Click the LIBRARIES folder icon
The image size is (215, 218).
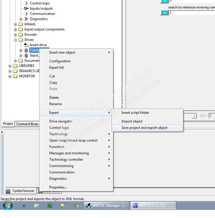click(x=15, y=66)
